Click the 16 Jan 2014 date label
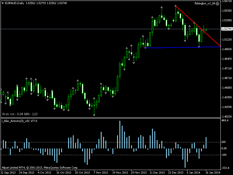The width and height of the screenshot is (233, 175). [x=213, y=173]
